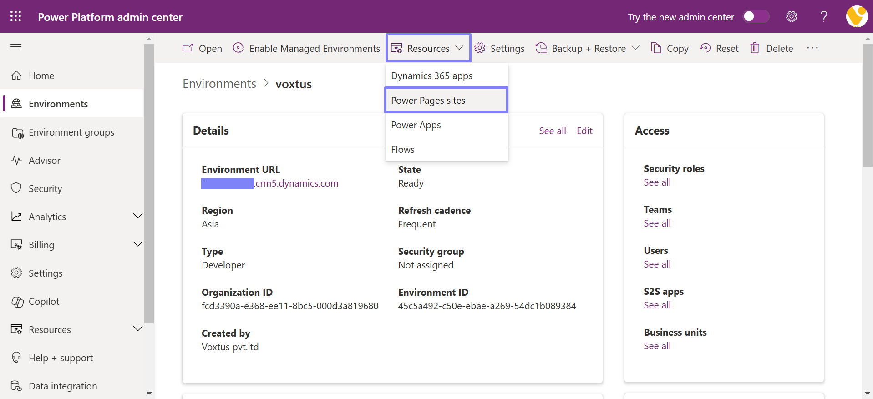Expand the sidebar Resources chevron
This screenshot has height=399, width=873.
[138, 329]
